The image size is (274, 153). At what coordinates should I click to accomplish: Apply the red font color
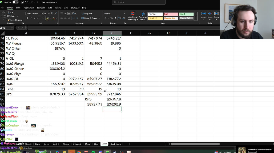tap(54, 18)
